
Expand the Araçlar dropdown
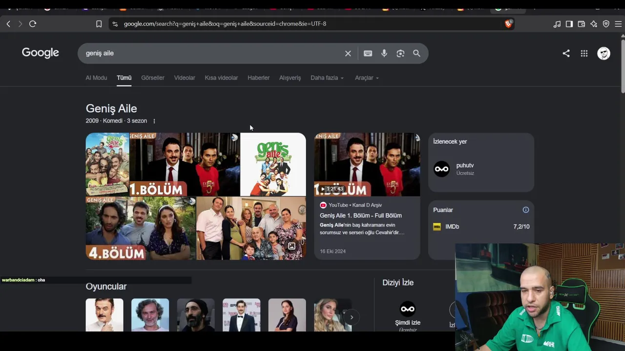[367, 78]
